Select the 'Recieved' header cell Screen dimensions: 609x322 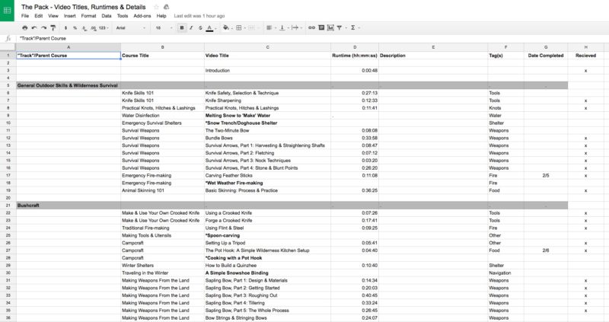(585, 56)
